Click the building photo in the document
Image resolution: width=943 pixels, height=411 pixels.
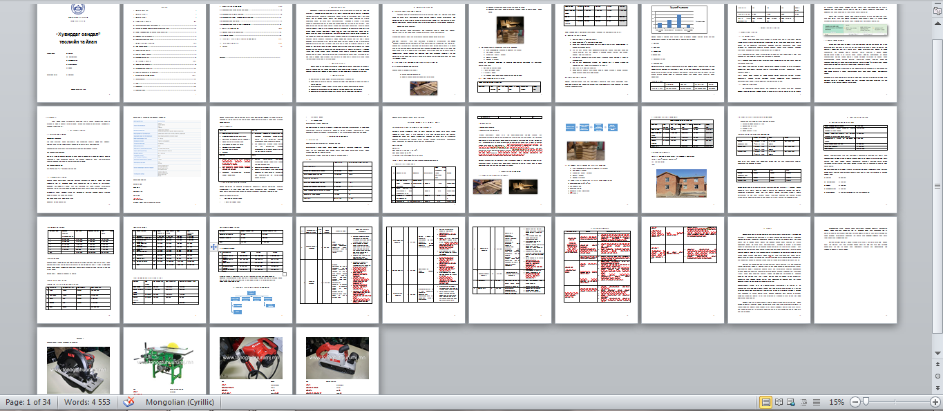click(x=683, y=184)
